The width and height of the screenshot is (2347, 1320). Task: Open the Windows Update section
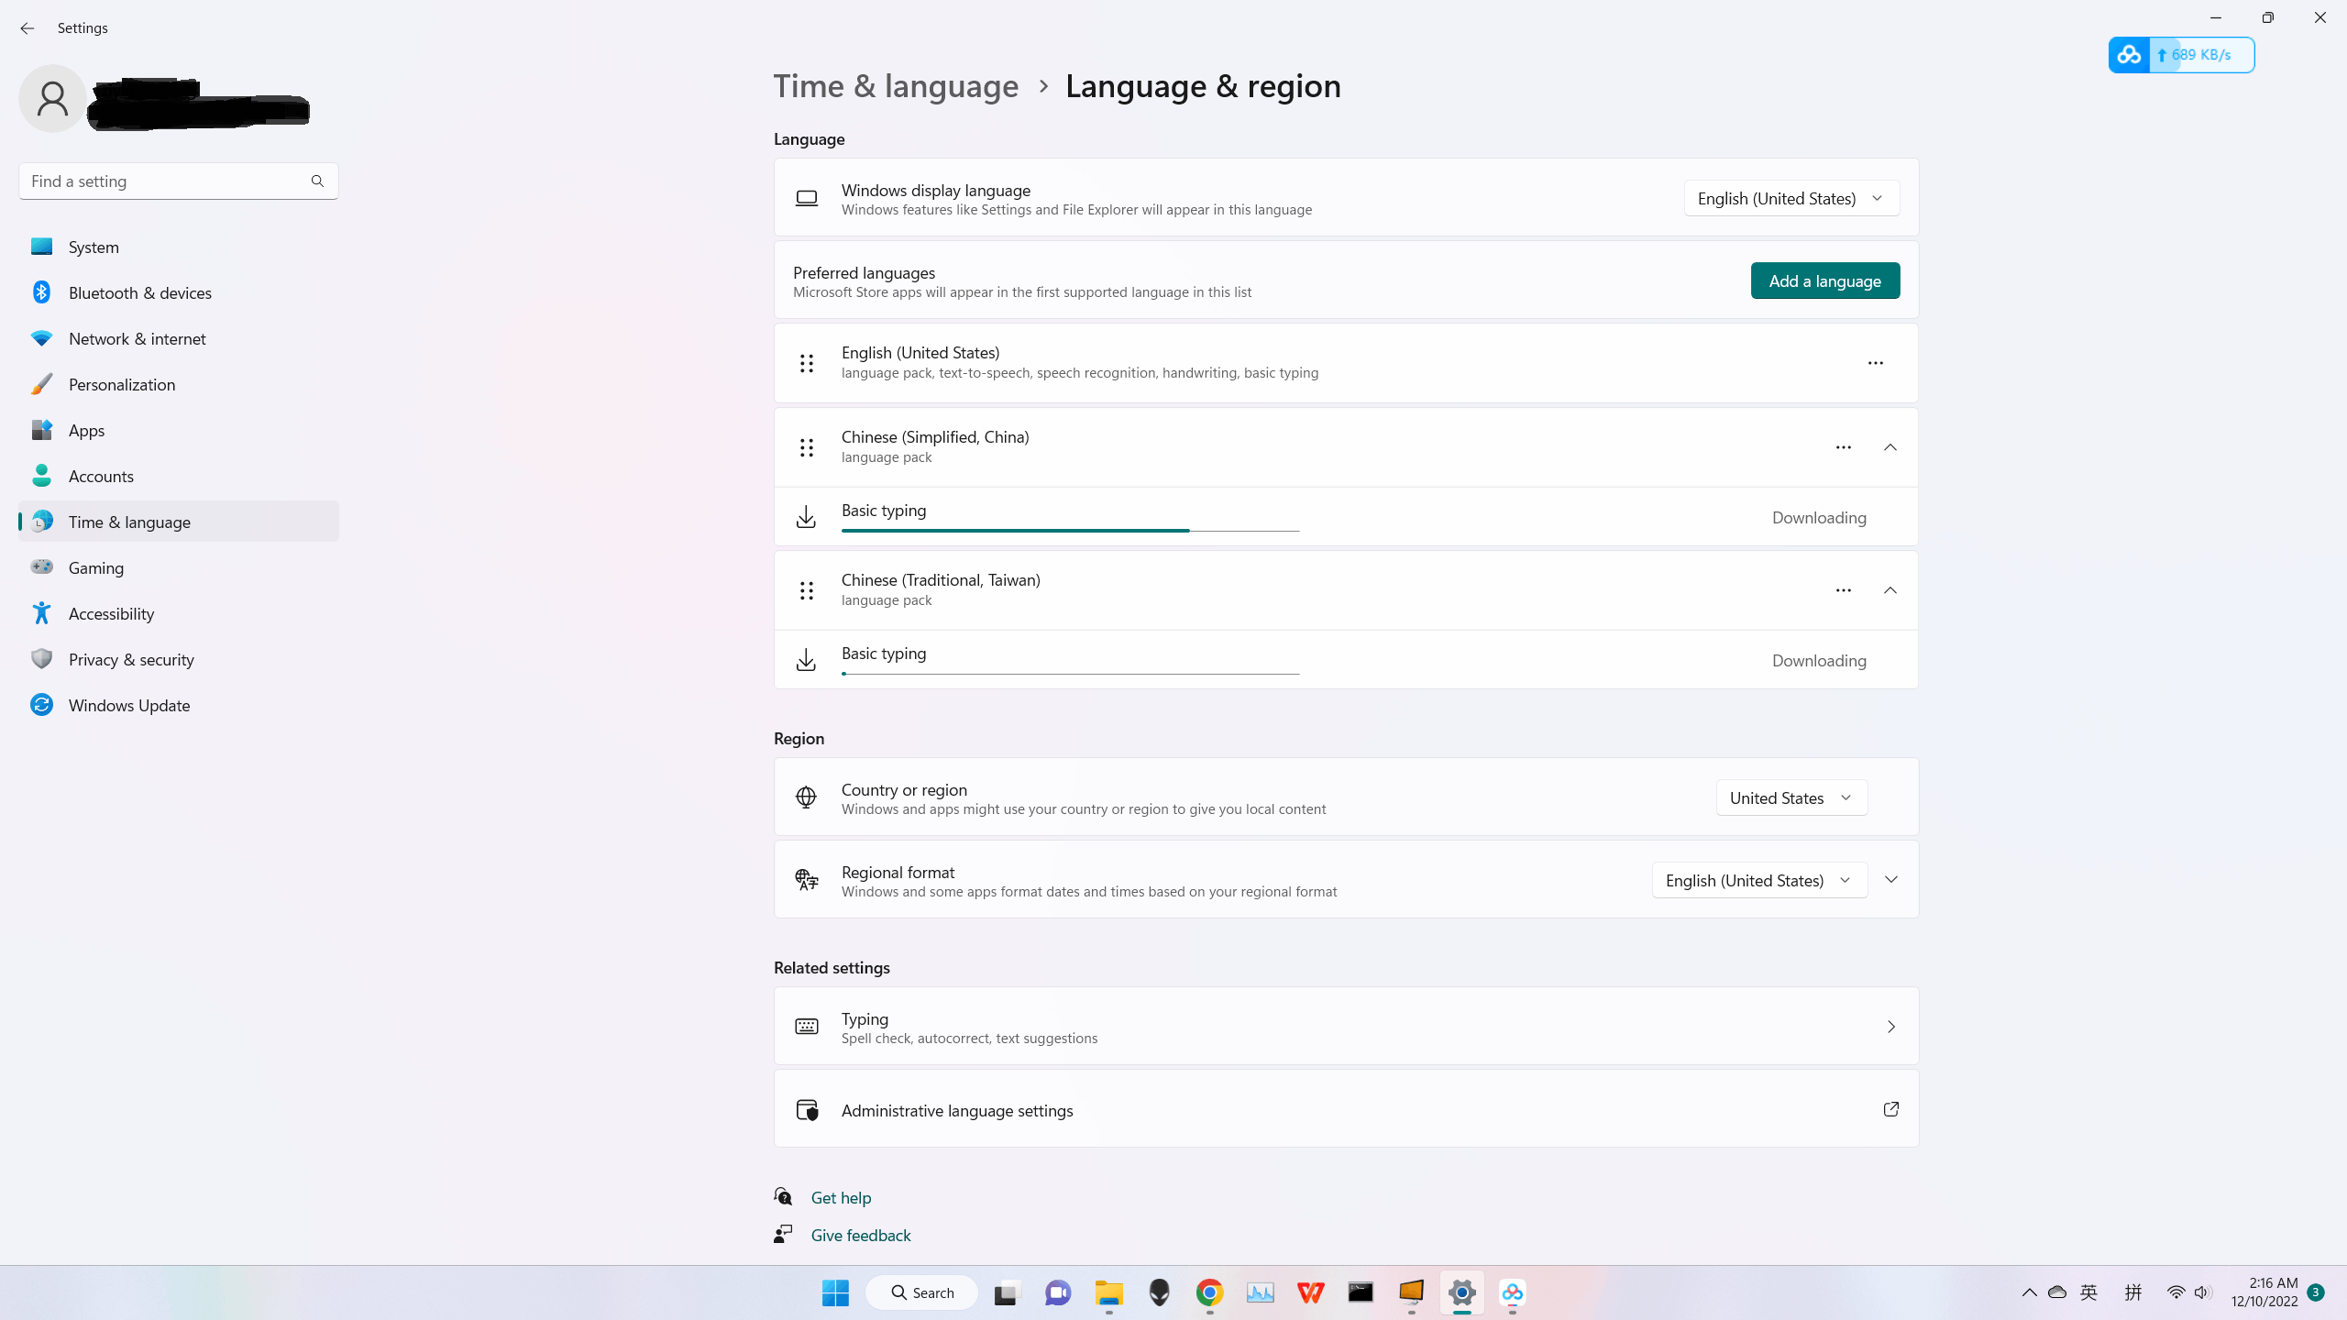tap(129, 705)
